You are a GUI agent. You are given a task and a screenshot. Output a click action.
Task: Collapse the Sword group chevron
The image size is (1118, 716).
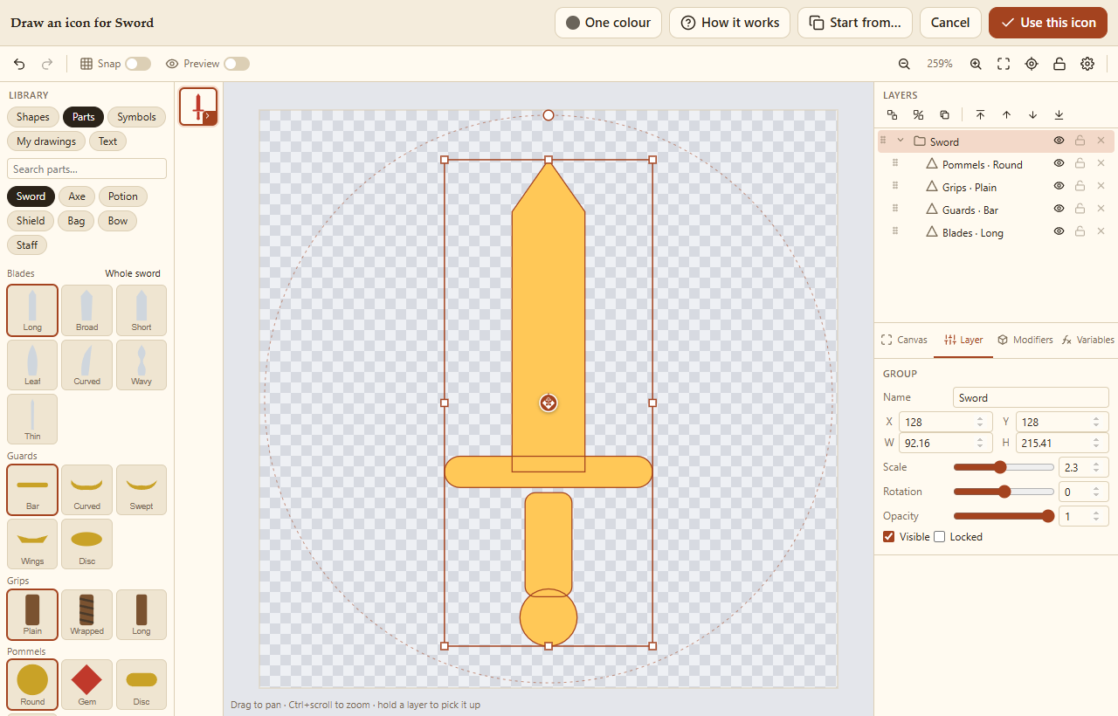point(901,141)
